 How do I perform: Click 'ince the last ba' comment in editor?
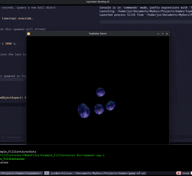[x=13, y=54]
